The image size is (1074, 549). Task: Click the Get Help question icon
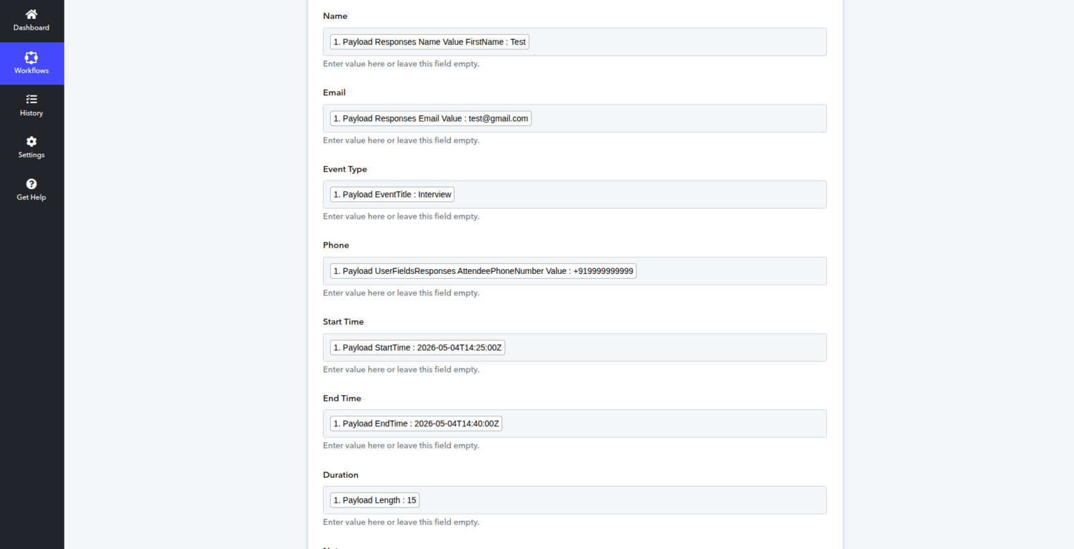(32, 184)
